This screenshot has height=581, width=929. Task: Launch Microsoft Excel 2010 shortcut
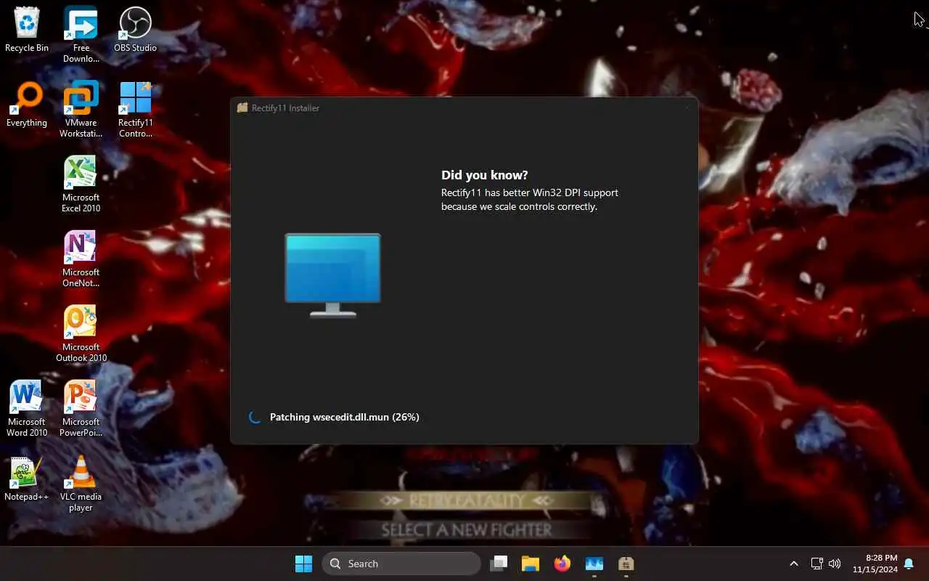81,184
